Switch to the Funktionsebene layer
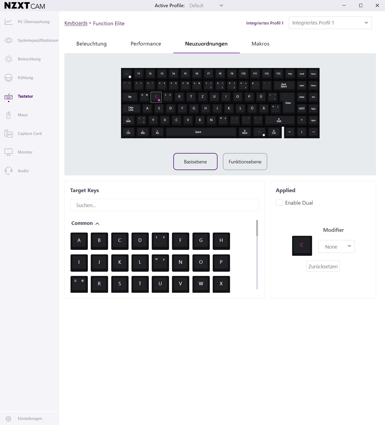The width and height of the screenshot is (385, 425). pos(245,162)
